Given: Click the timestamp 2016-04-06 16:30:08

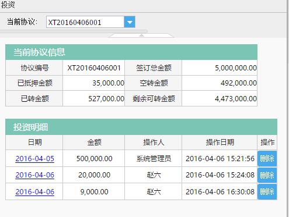Looking at the screenshot, I should click(x=220, y=192).
